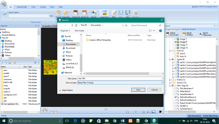Screen dimensions: 219x124
Task: Open the Tools menu
Action: click(52, 7)
